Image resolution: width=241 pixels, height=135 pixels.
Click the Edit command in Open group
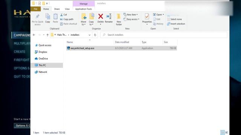[x=157, y=19]
